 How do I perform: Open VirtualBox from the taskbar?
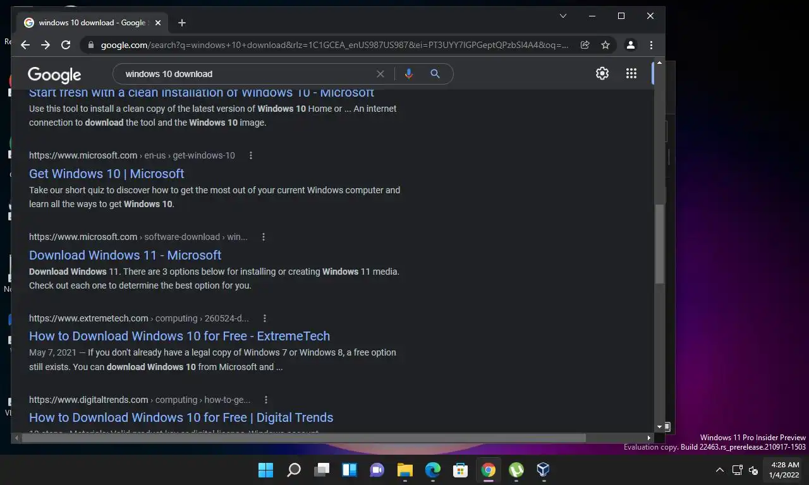(x=544, y=470)
